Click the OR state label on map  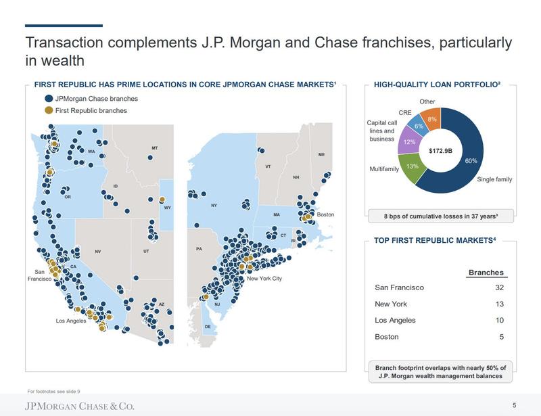pos(68,197)
